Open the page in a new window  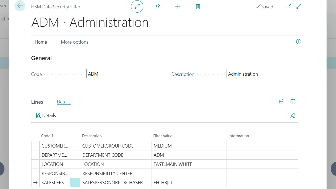(x=288, y=6)
